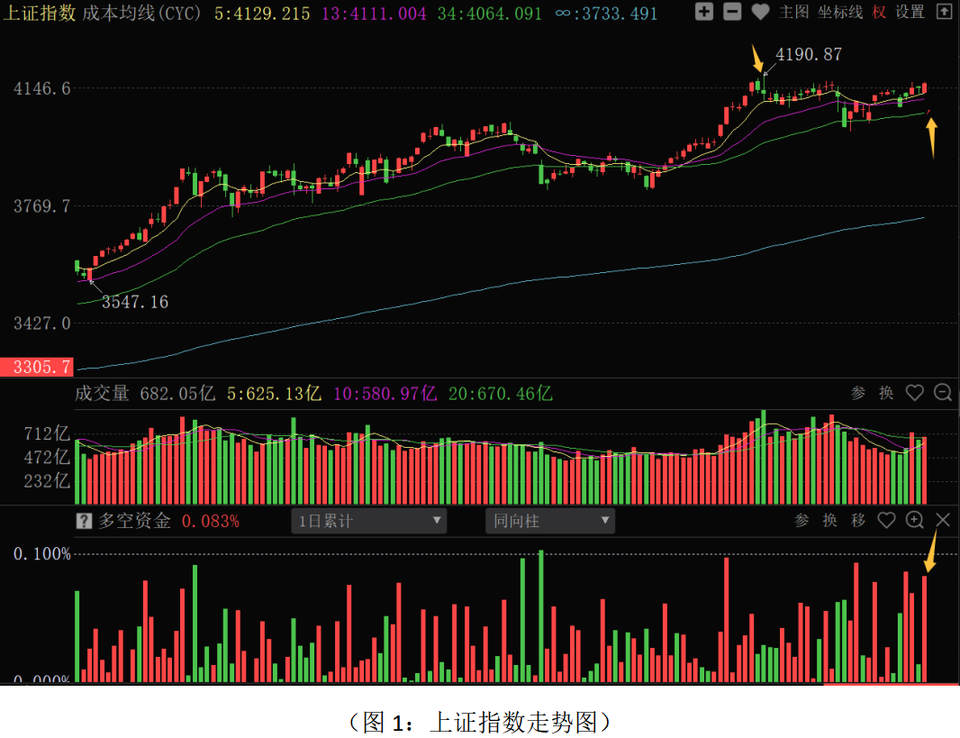The width and height of the screenshot is (960, 738).
Task: Open the 坐标线 menu
Action: pyautogui.click(x=839, y=13)
